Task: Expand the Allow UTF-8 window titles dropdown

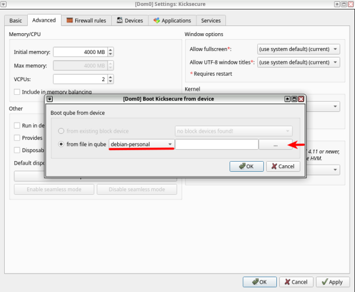Action: 299,62
